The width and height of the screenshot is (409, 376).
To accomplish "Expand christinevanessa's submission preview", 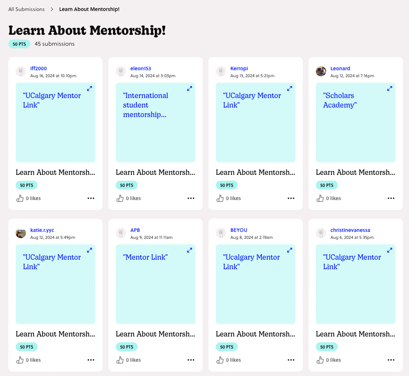I will (390, 250).
